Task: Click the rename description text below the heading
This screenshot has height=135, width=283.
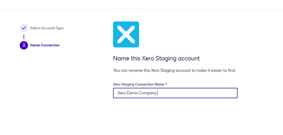Action: coord(174,70)
